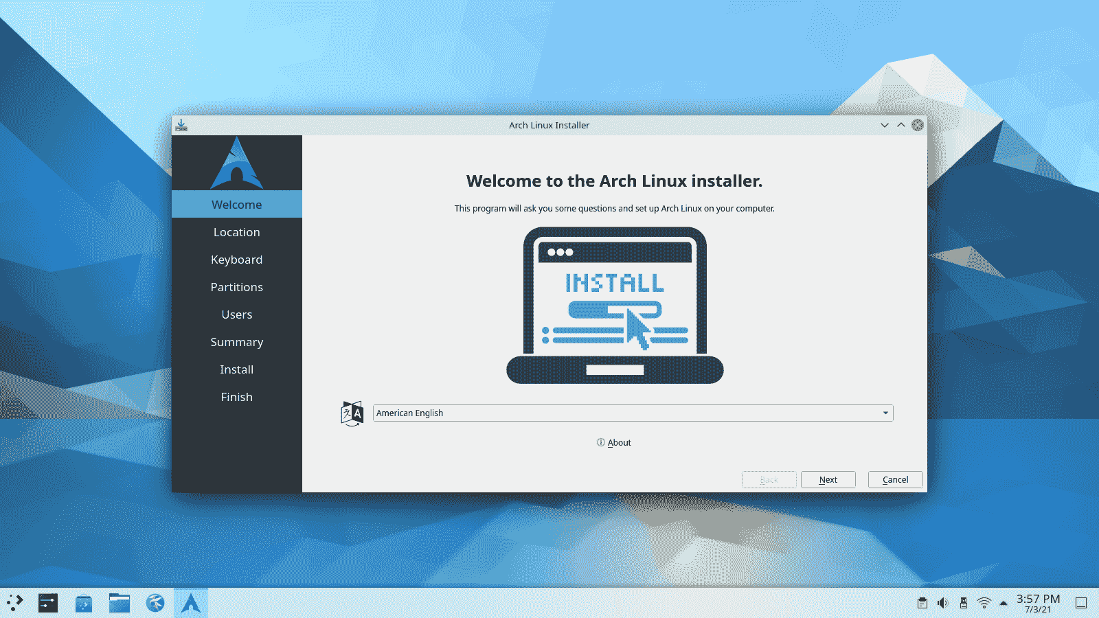This screenshot has width=1099, height=618.
Task: Select the Partitions step in the sidebar
Action: pyautogui.click(x=236, y=287)
